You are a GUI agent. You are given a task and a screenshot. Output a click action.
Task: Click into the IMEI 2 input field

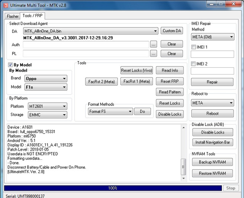click(212, 71)
